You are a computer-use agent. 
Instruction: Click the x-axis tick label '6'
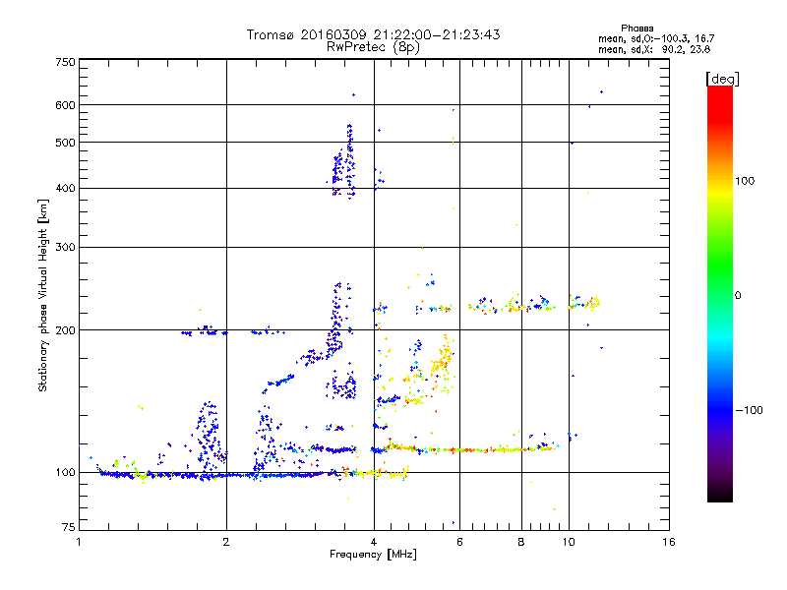click(459, 542)
